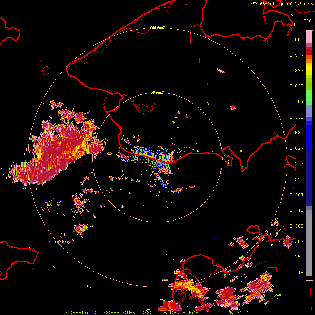Click the 0.360 scale value

tap(296, 226)
